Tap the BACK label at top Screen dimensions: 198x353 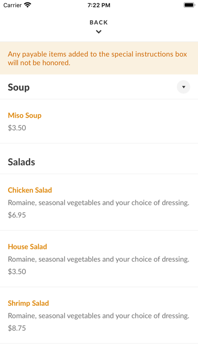98,22
